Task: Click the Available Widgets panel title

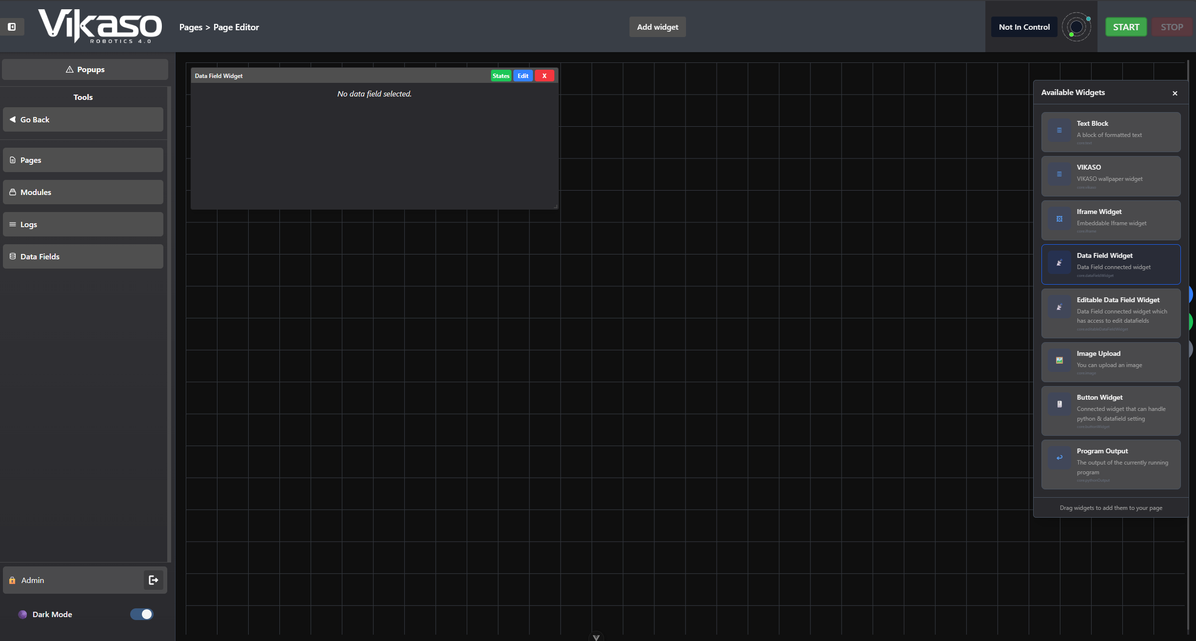Action: point(1073,92)
